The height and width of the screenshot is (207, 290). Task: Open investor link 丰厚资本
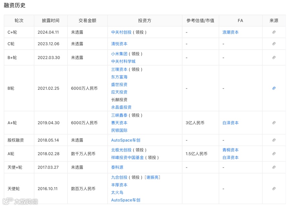(119, 185)
